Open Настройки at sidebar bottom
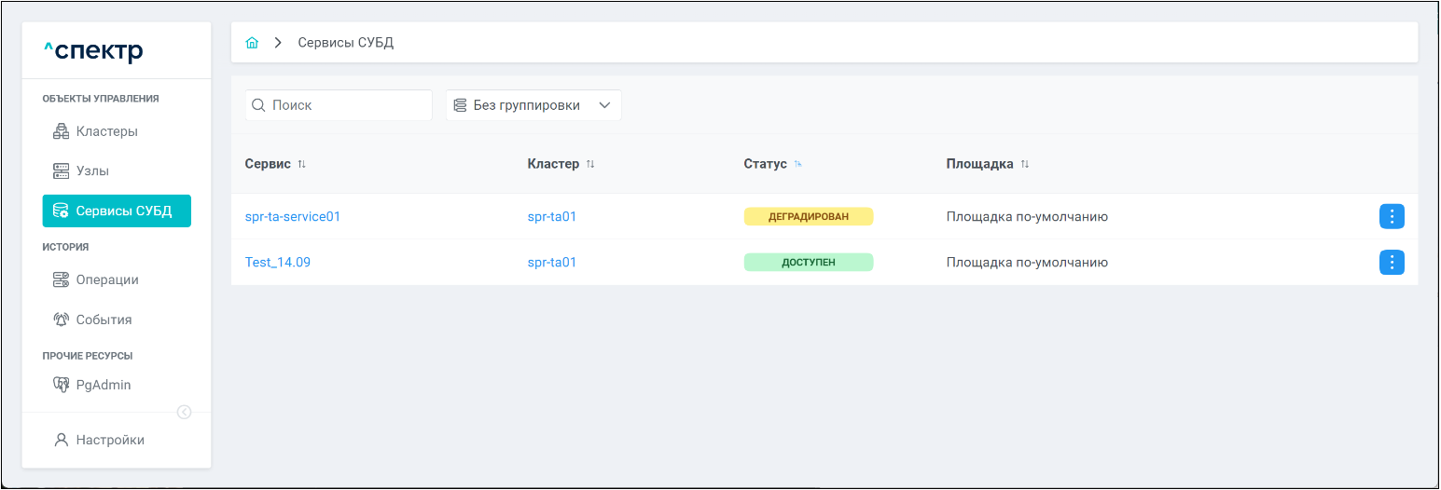This screenshot has width=1441, height=490. pyautogui.click(x=109, y=440)
